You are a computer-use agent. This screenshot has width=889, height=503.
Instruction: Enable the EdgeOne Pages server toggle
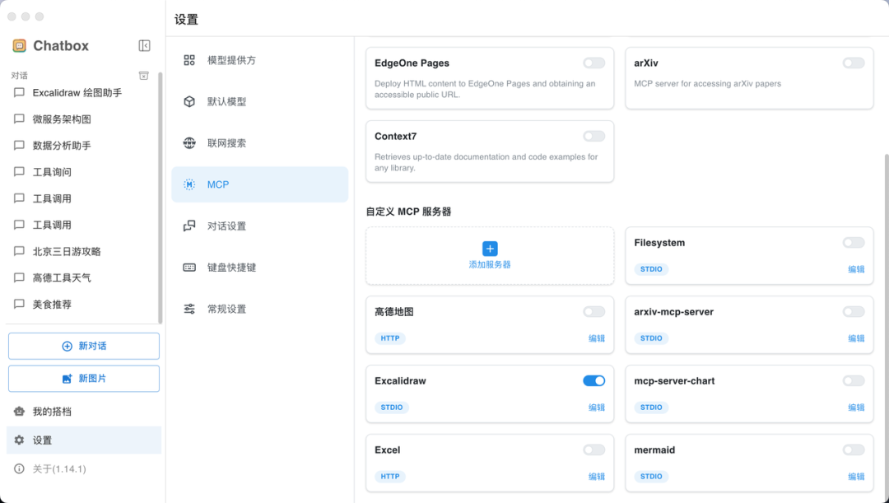(593, 62)
